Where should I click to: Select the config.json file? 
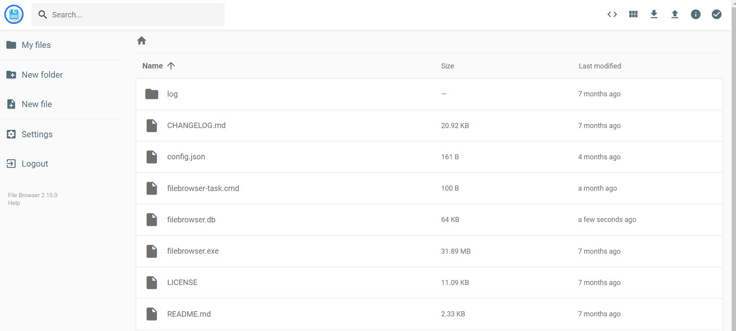click(x=186, y=157)
